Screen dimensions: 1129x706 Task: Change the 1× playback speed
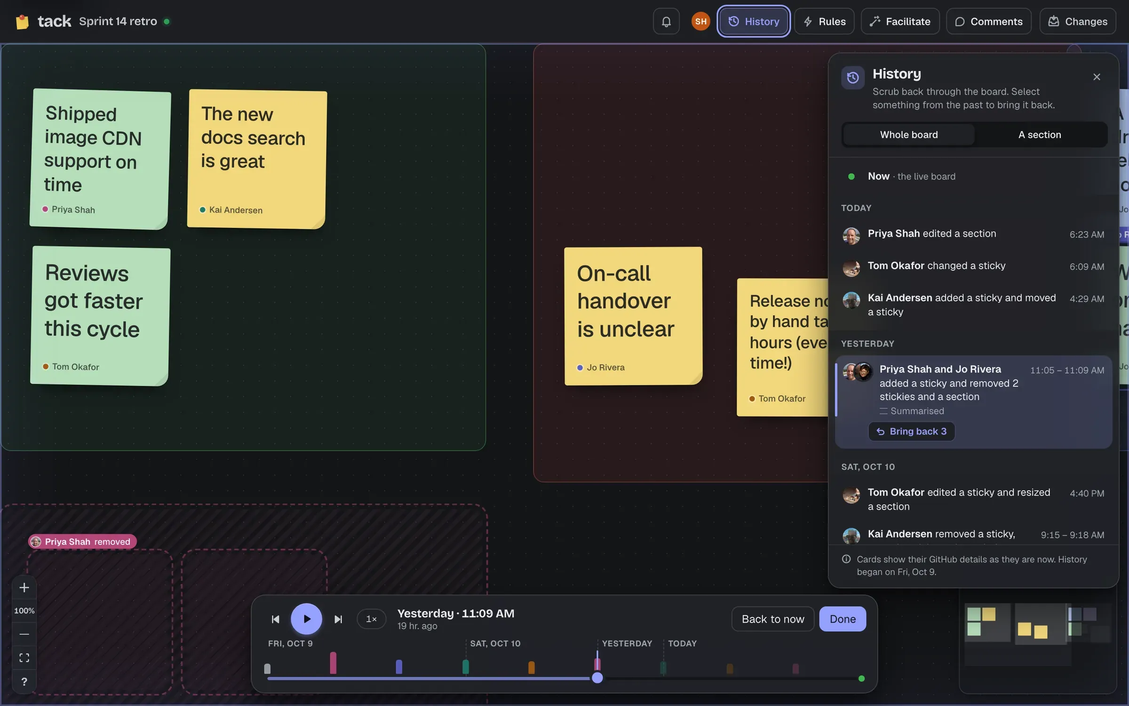click(x=371, y=619)
